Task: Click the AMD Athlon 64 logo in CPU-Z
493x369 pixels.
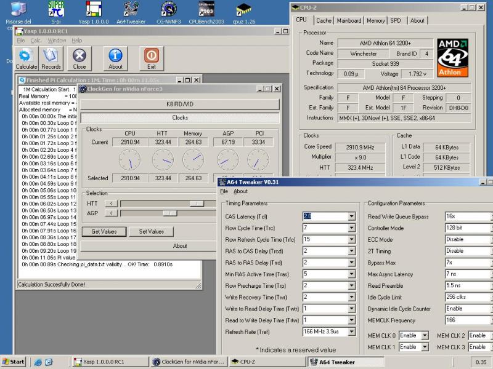Action: (x=453, y=58)
